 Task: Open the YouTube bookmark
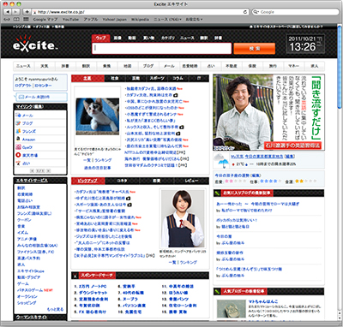pyautogui.click(x=70, y=20)
